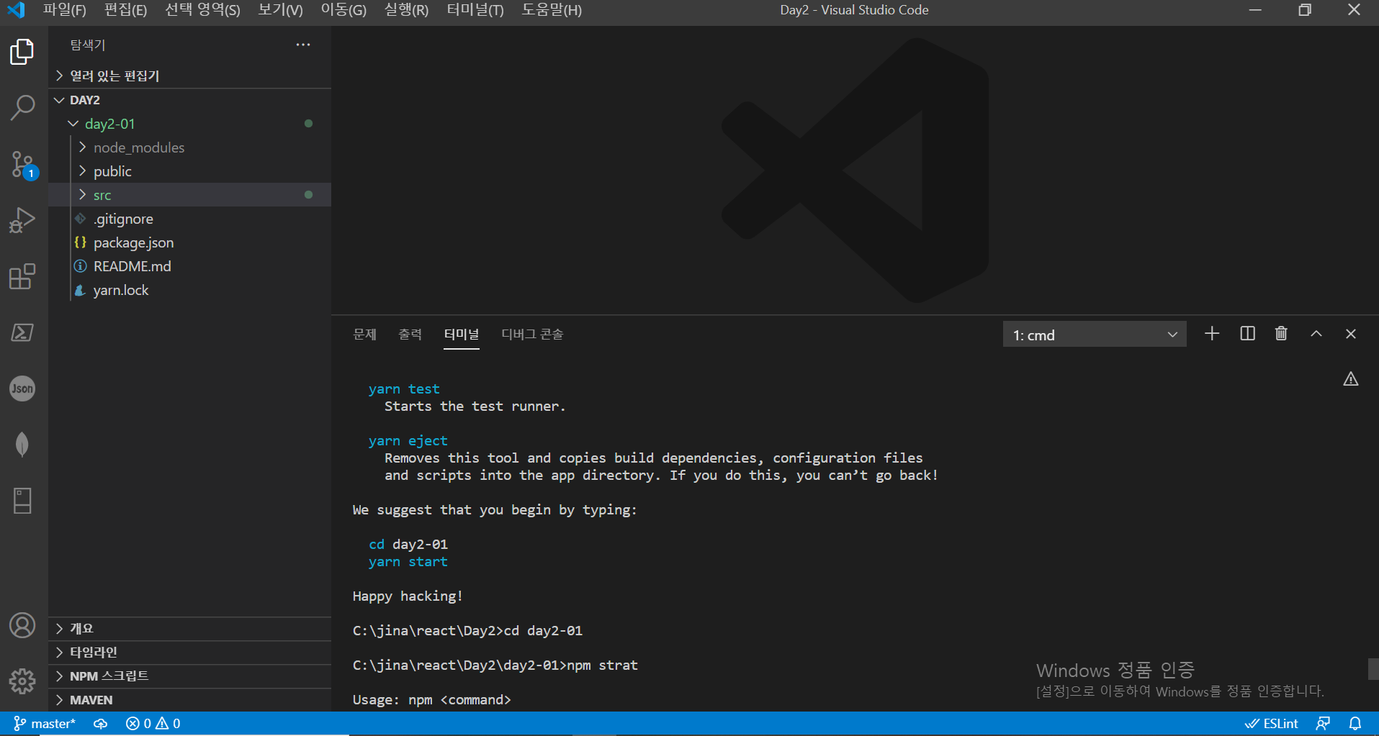The width and height of the screenshot is (1379, 736).
Task: Open notifications bell icon
Action: (x=1355, y=724)
